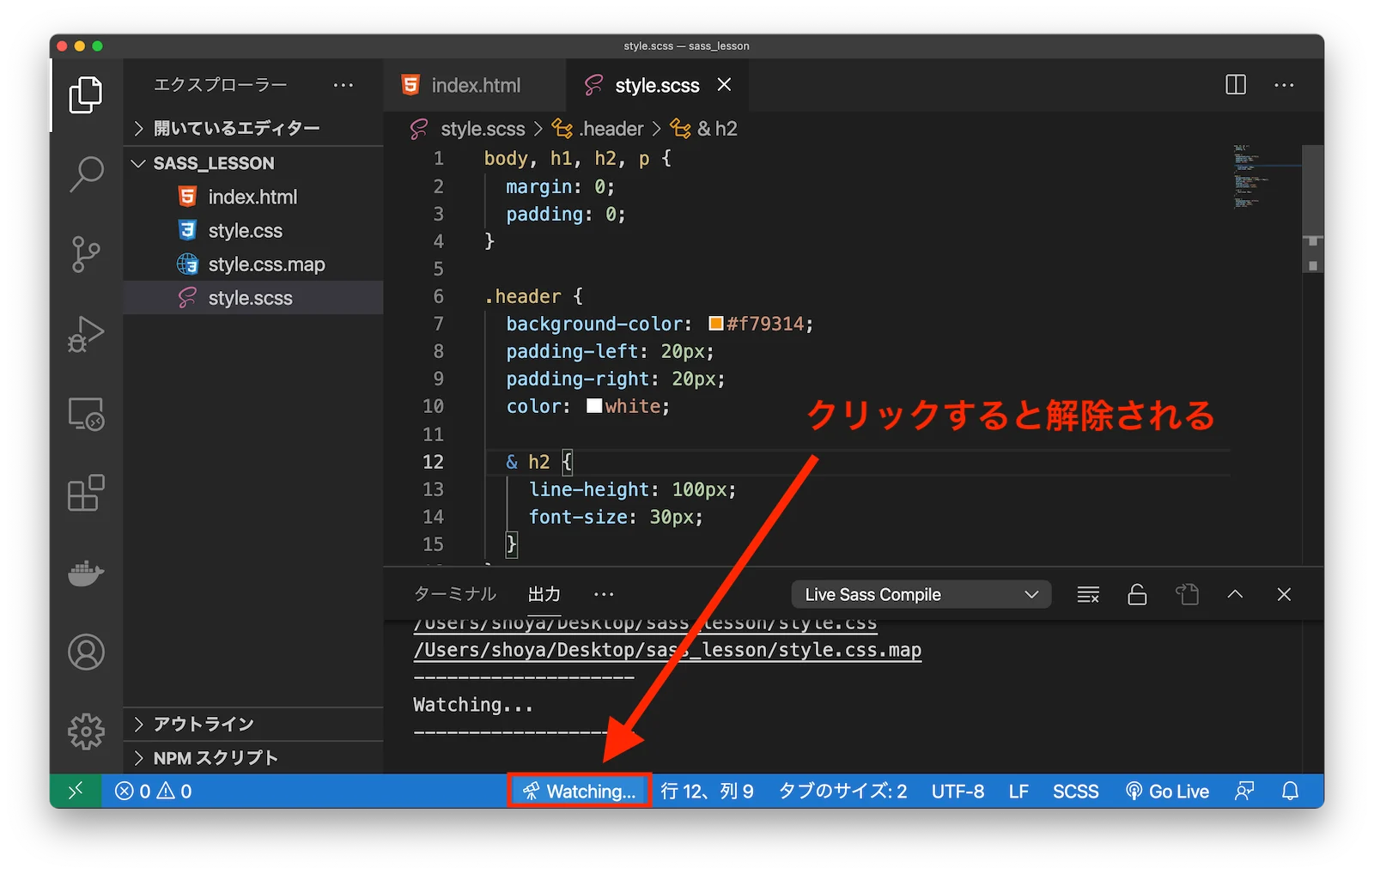Click the #f79314 color swatch

point(715,324)
